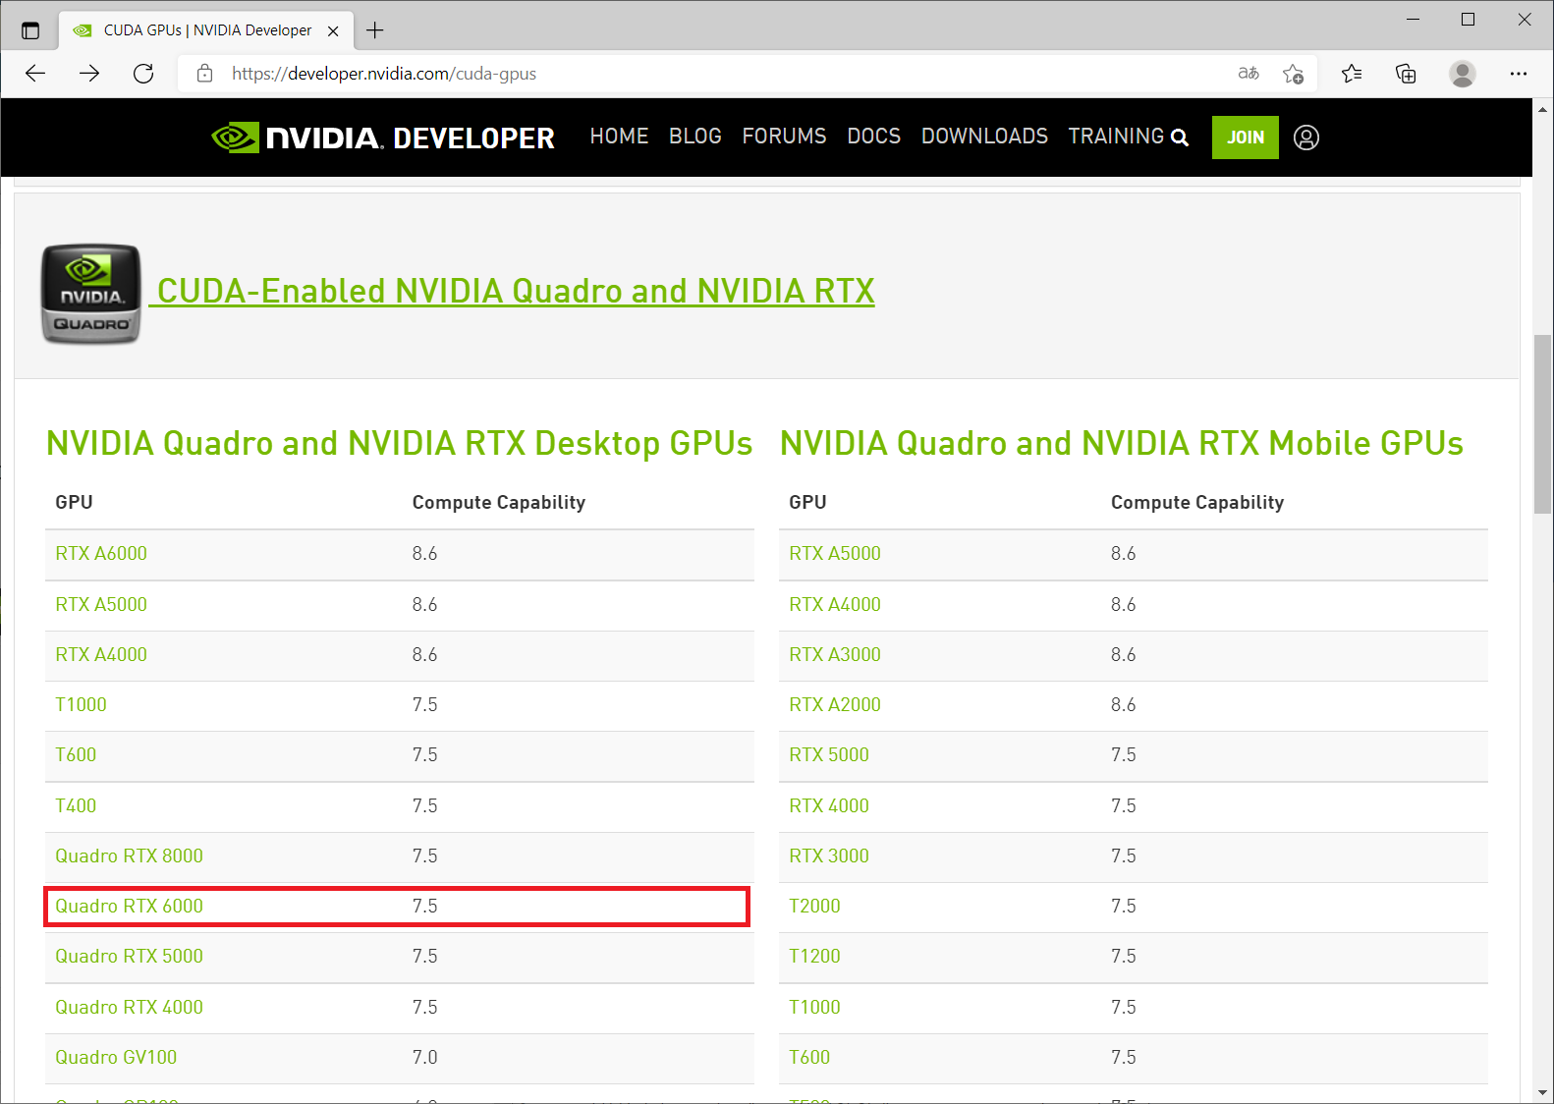Click the scrollbar down arrow
1554x1104 pixels.
[1542, 1092]
